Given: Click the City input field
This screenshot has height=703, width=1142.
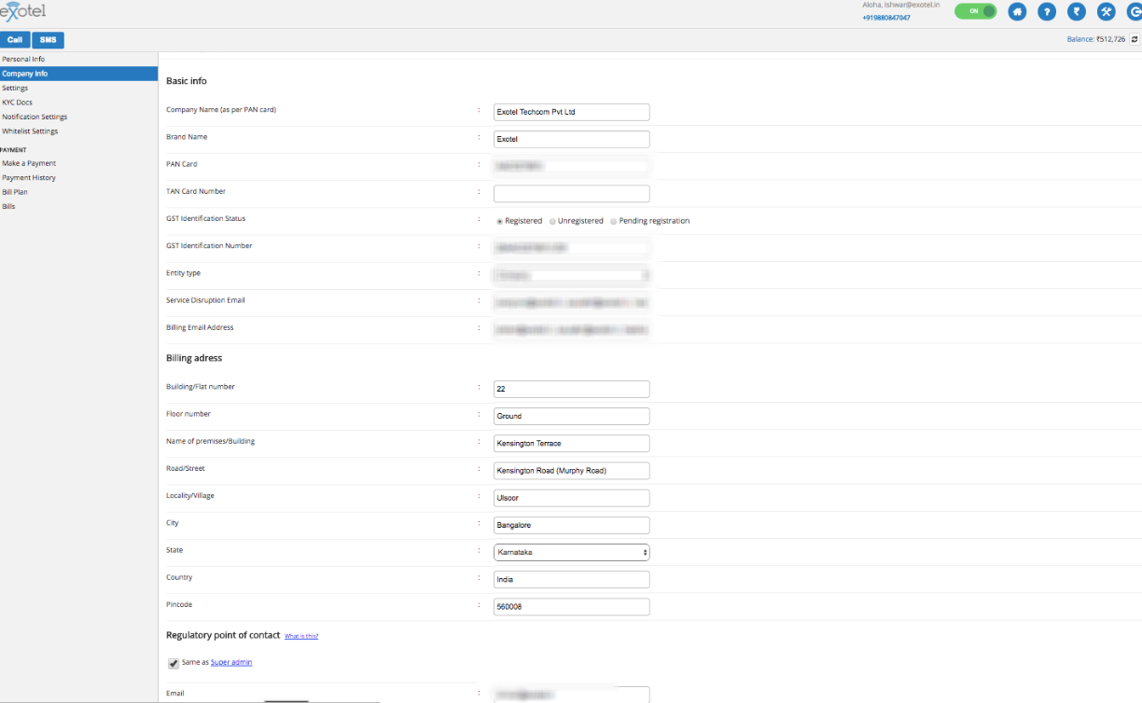Looking at the screenshot, I should (x=571, y=525).
